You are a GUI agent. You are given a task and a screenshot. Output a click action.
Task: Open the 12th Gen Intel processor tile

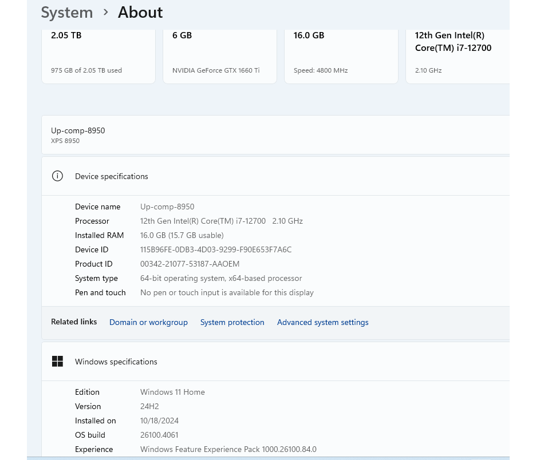pos(458,56)
